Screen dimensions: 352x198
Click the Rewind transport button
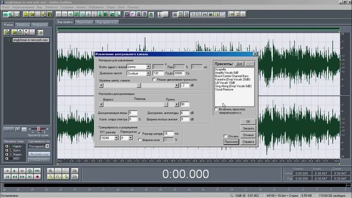[15, 177]
